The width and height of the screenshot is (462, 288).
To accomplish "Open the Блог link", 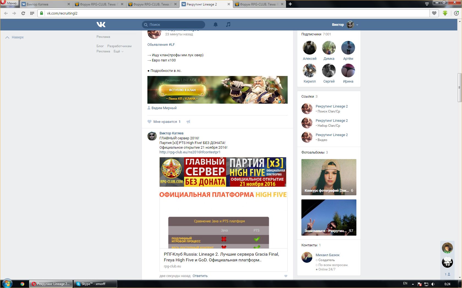I will click(x=100, y=46).
